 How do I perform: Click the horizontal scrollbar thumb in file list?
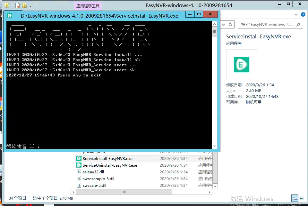pos(124,192)
